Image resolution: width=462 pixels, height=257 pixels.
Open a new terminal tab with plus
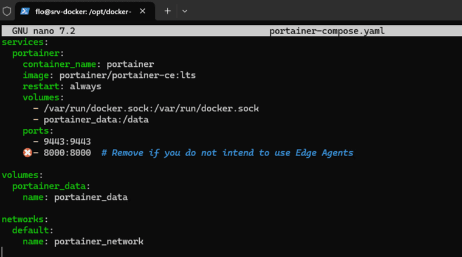click(168, 11)
